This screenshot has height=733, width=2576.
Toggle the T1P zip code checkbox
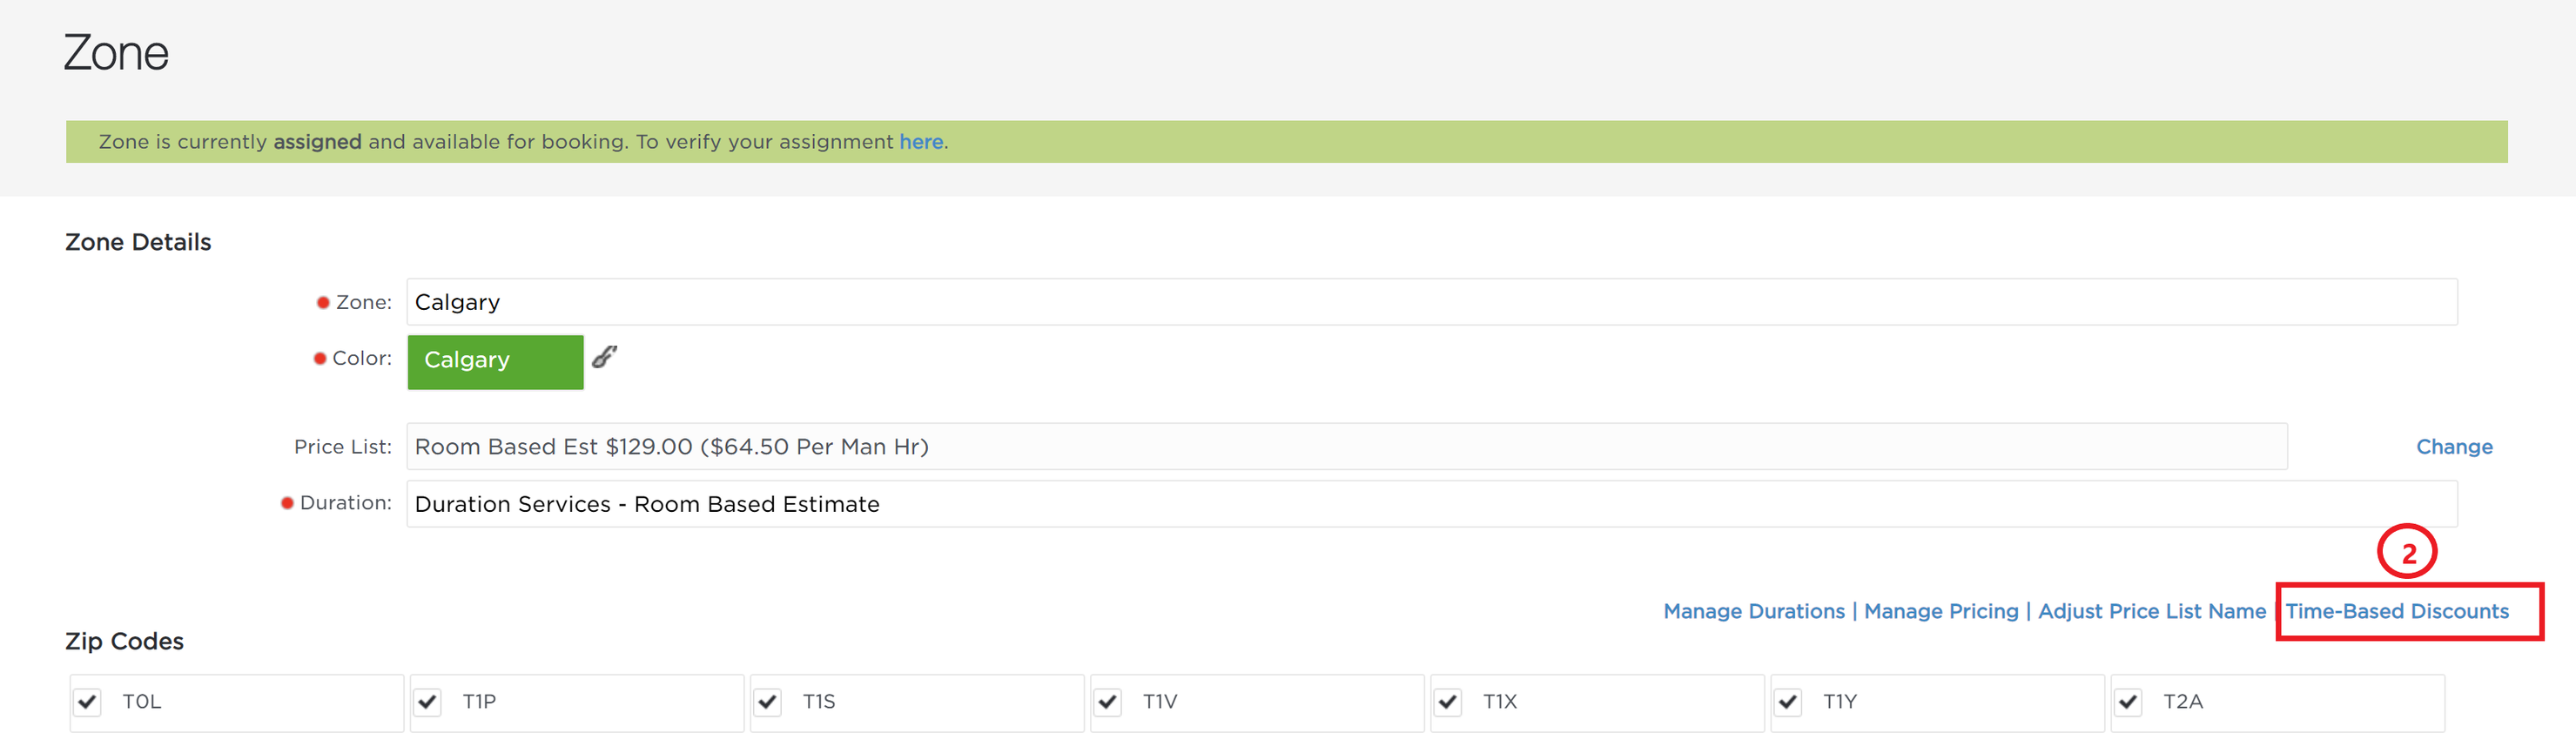427,701
